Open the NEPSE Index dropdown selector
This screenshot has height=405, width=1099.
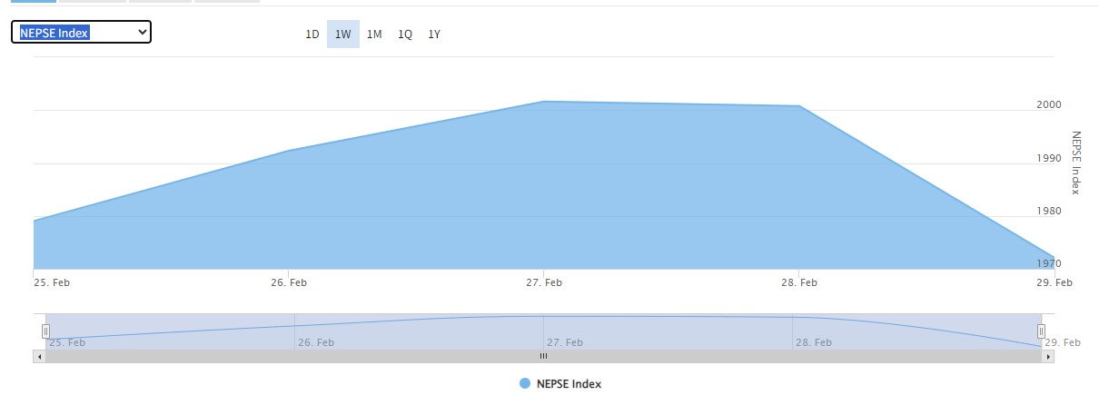coord(81,33)
